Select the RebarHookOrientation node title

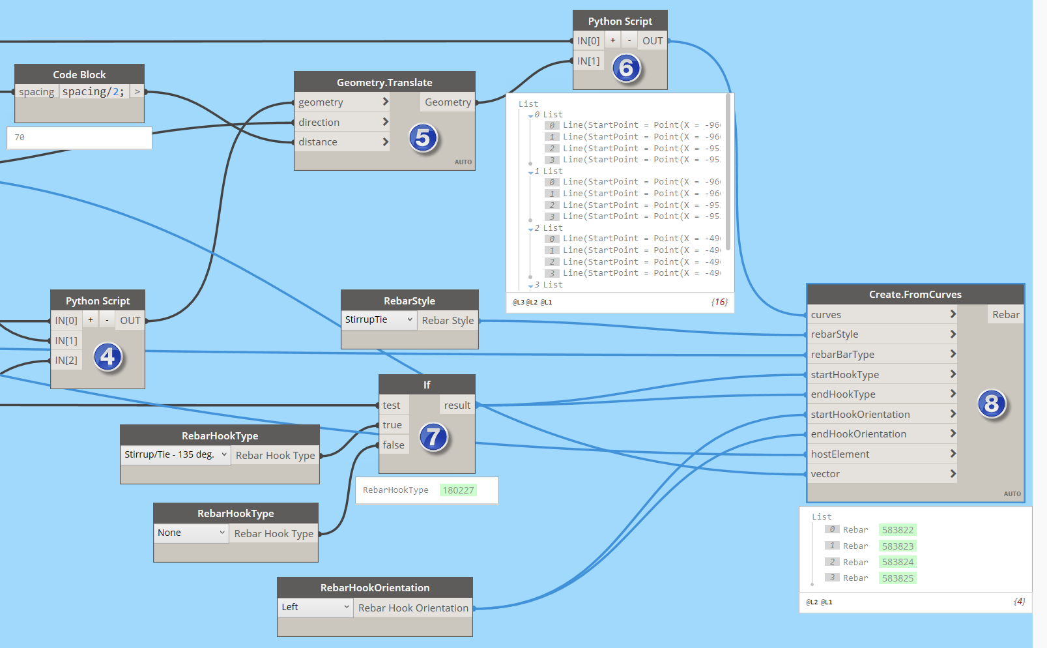pos(375,587)
